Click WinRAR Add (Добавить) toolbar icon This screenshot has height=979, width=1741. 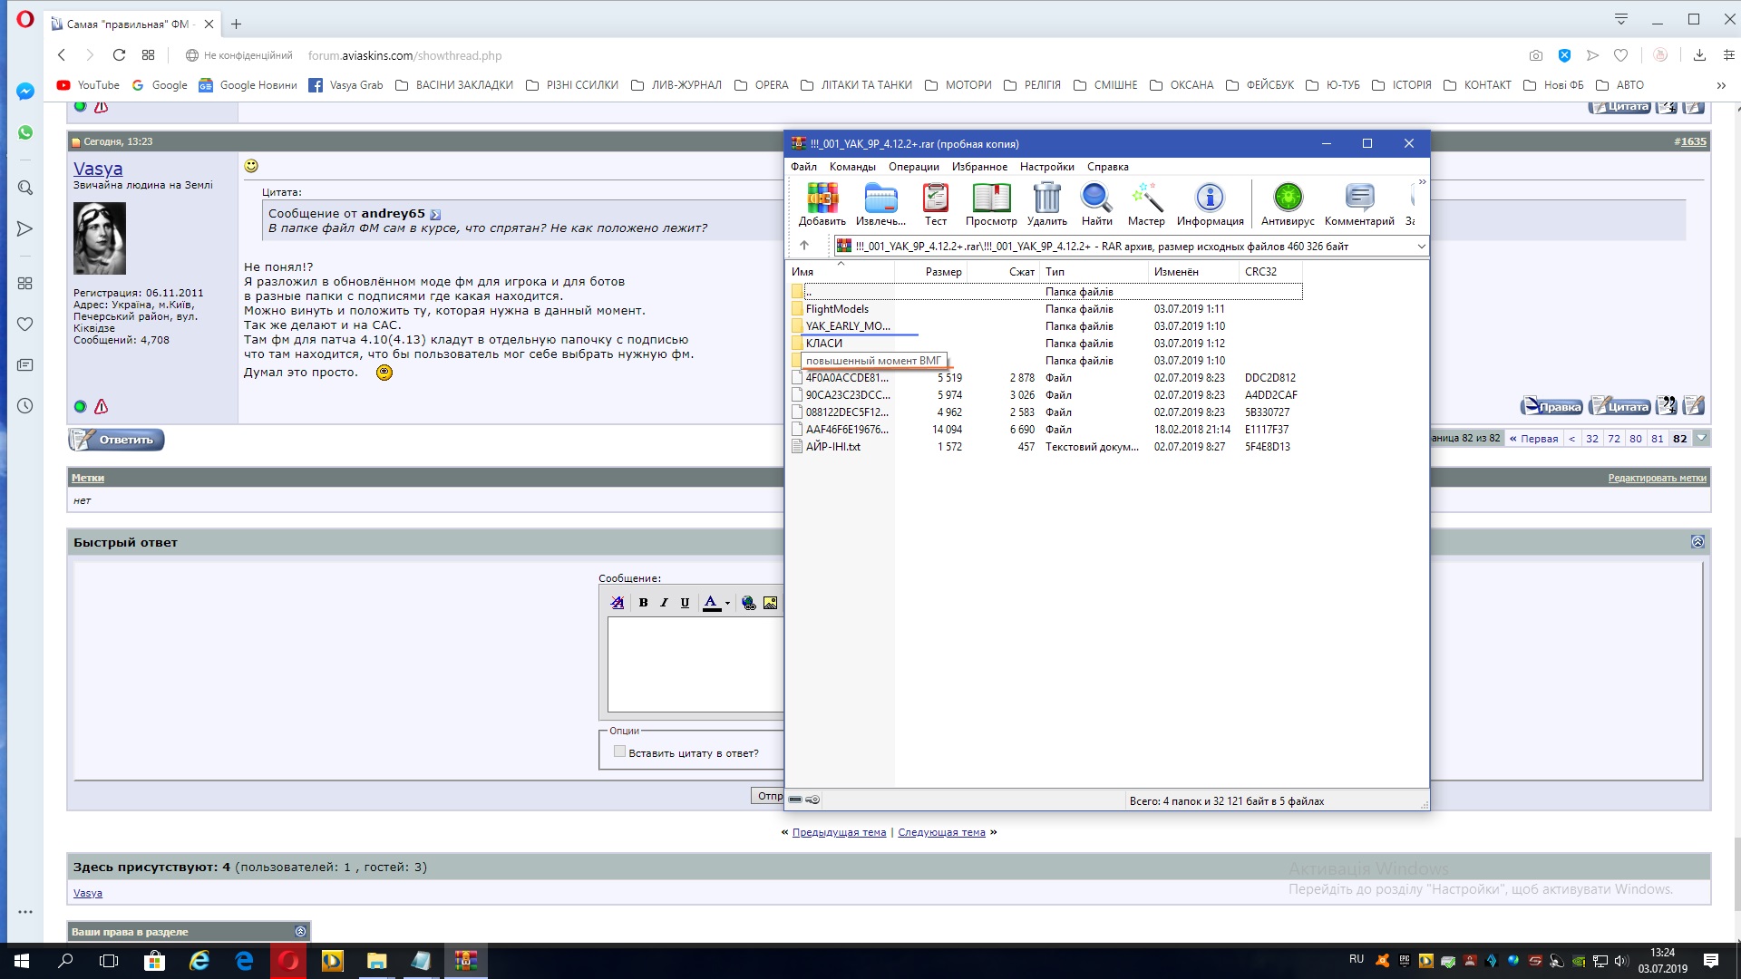click(x=822, y=199)
